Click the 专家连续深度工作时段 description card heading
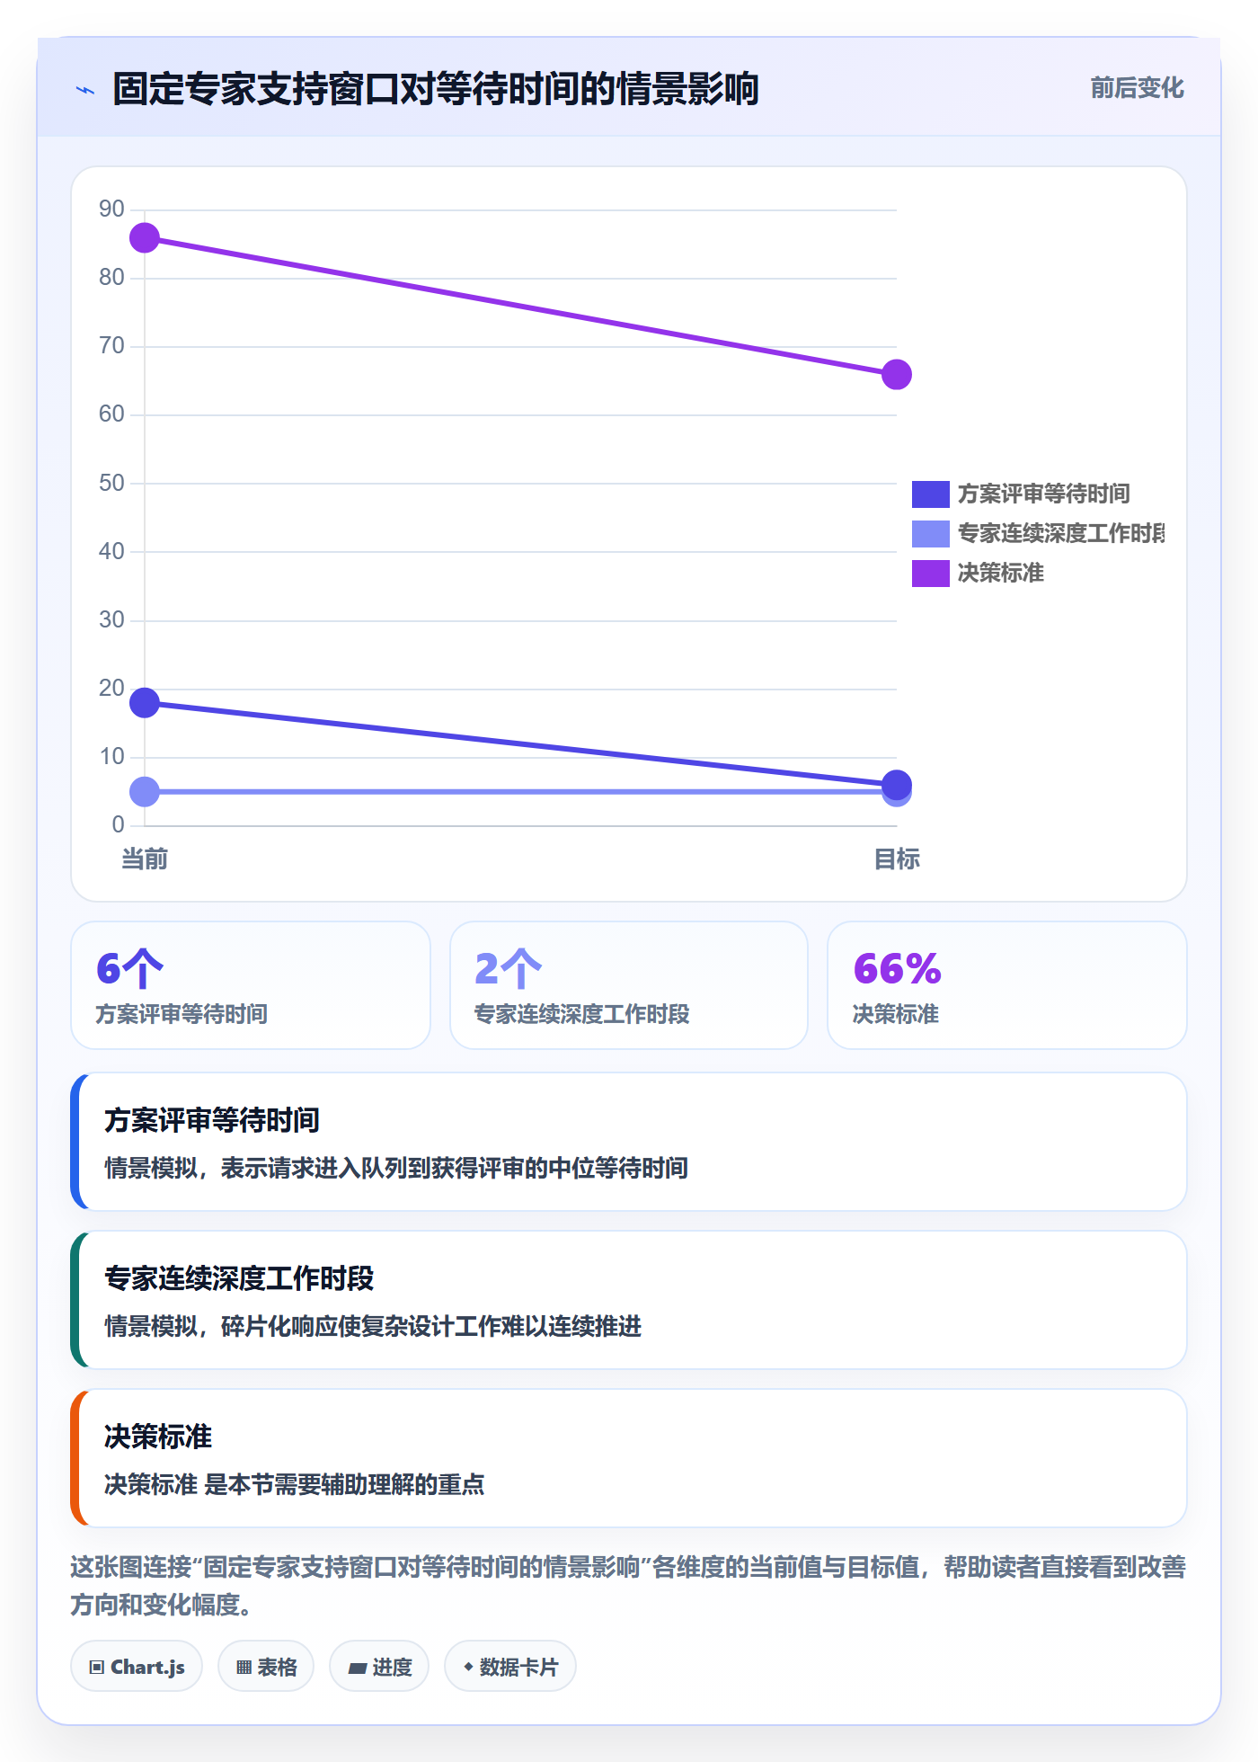Viewport: 1258px width, 1762px height. click(239, 1278)
